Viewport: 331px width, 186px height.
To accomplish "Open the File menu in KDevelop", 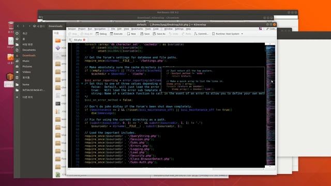I will click(x=113, y=29).
